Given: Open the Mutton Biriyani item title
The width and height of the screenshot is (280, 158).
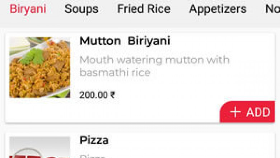Looking at the screenshot, I should [x=125, y=41].
